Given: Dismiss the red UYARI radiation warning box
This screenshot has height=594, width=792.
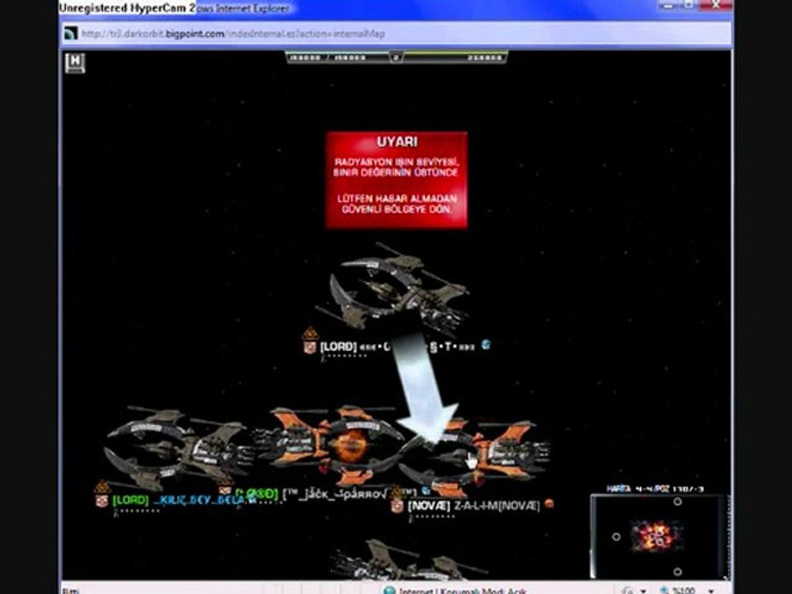Looking at the screenshot, I should click(397, 180).
